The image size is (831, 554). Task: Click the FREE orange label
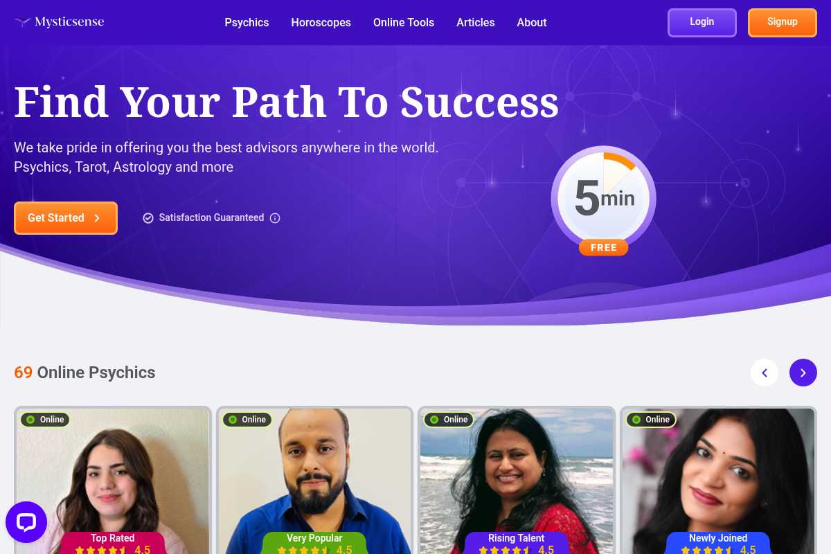(x=604, y=247)
